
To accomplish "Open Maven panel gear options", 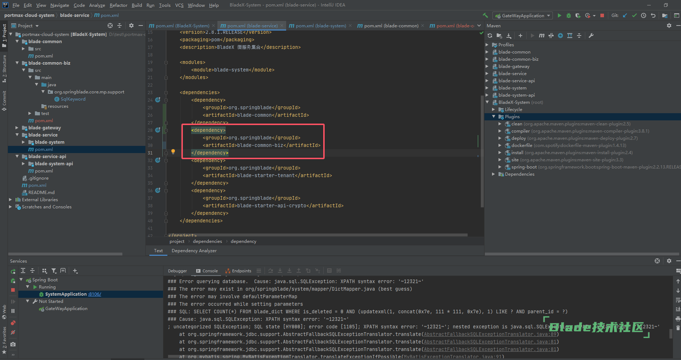I will (x=669, y=26).
